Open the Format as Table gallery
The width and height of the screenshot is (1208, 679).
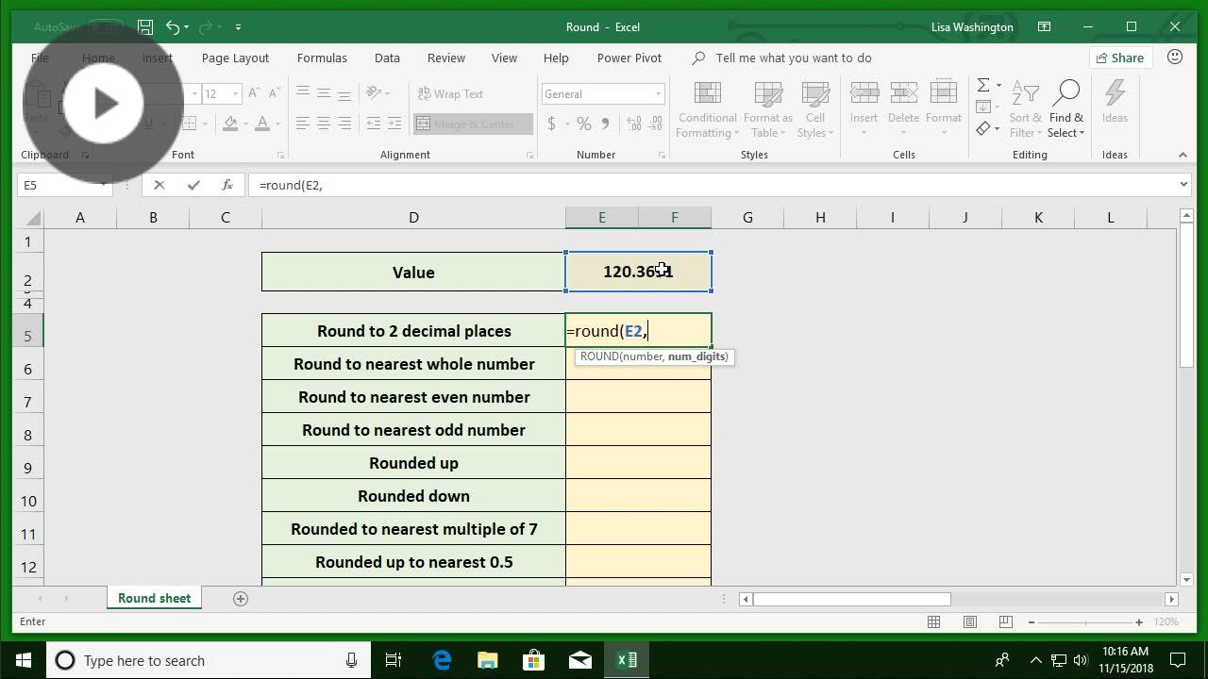pos(768,110)
